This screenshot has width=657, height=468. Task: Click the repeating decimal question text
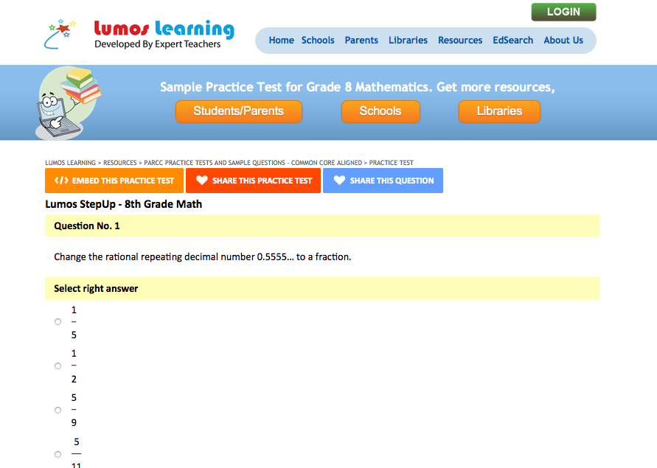(x=202, y=256)
